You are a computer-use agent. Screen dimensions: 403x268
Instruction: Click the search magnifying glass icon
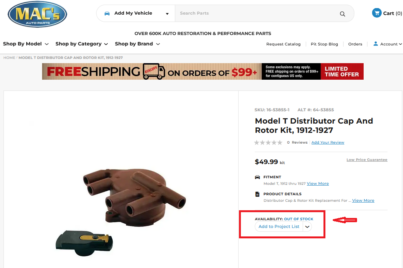[342, 14]
